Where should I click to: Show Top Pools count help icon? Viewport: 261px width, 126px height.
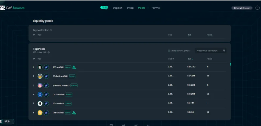(49, 52)
